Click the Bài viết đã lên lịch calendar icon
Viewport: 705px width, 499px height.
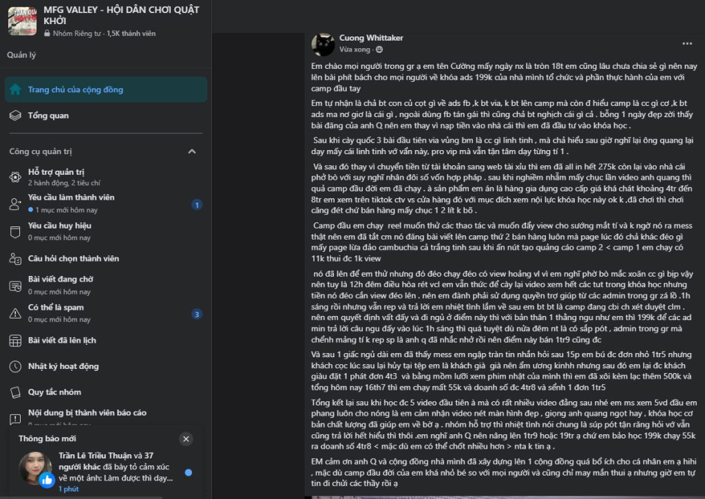15,341
